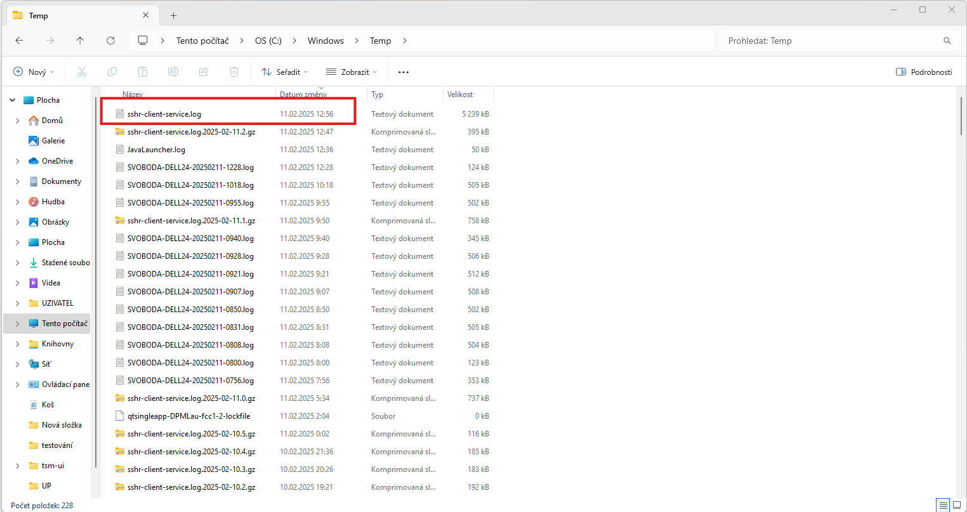Image resolution: width=967 pixels, height=512 pixels.
Task: Open the Zobrazit view dropdown
Action: 352,72
